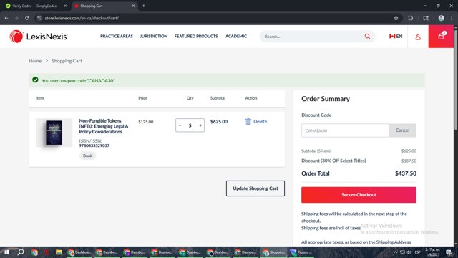Open the user account icon
This screenshot has width=458, height=258.
[418, 37]
